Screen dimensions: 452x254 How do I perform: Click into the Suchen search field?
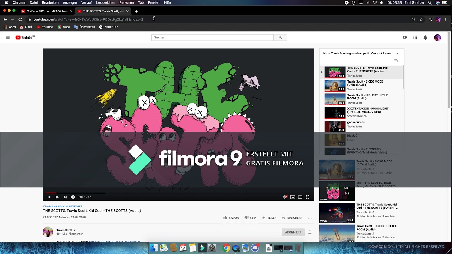click(212, 37)
